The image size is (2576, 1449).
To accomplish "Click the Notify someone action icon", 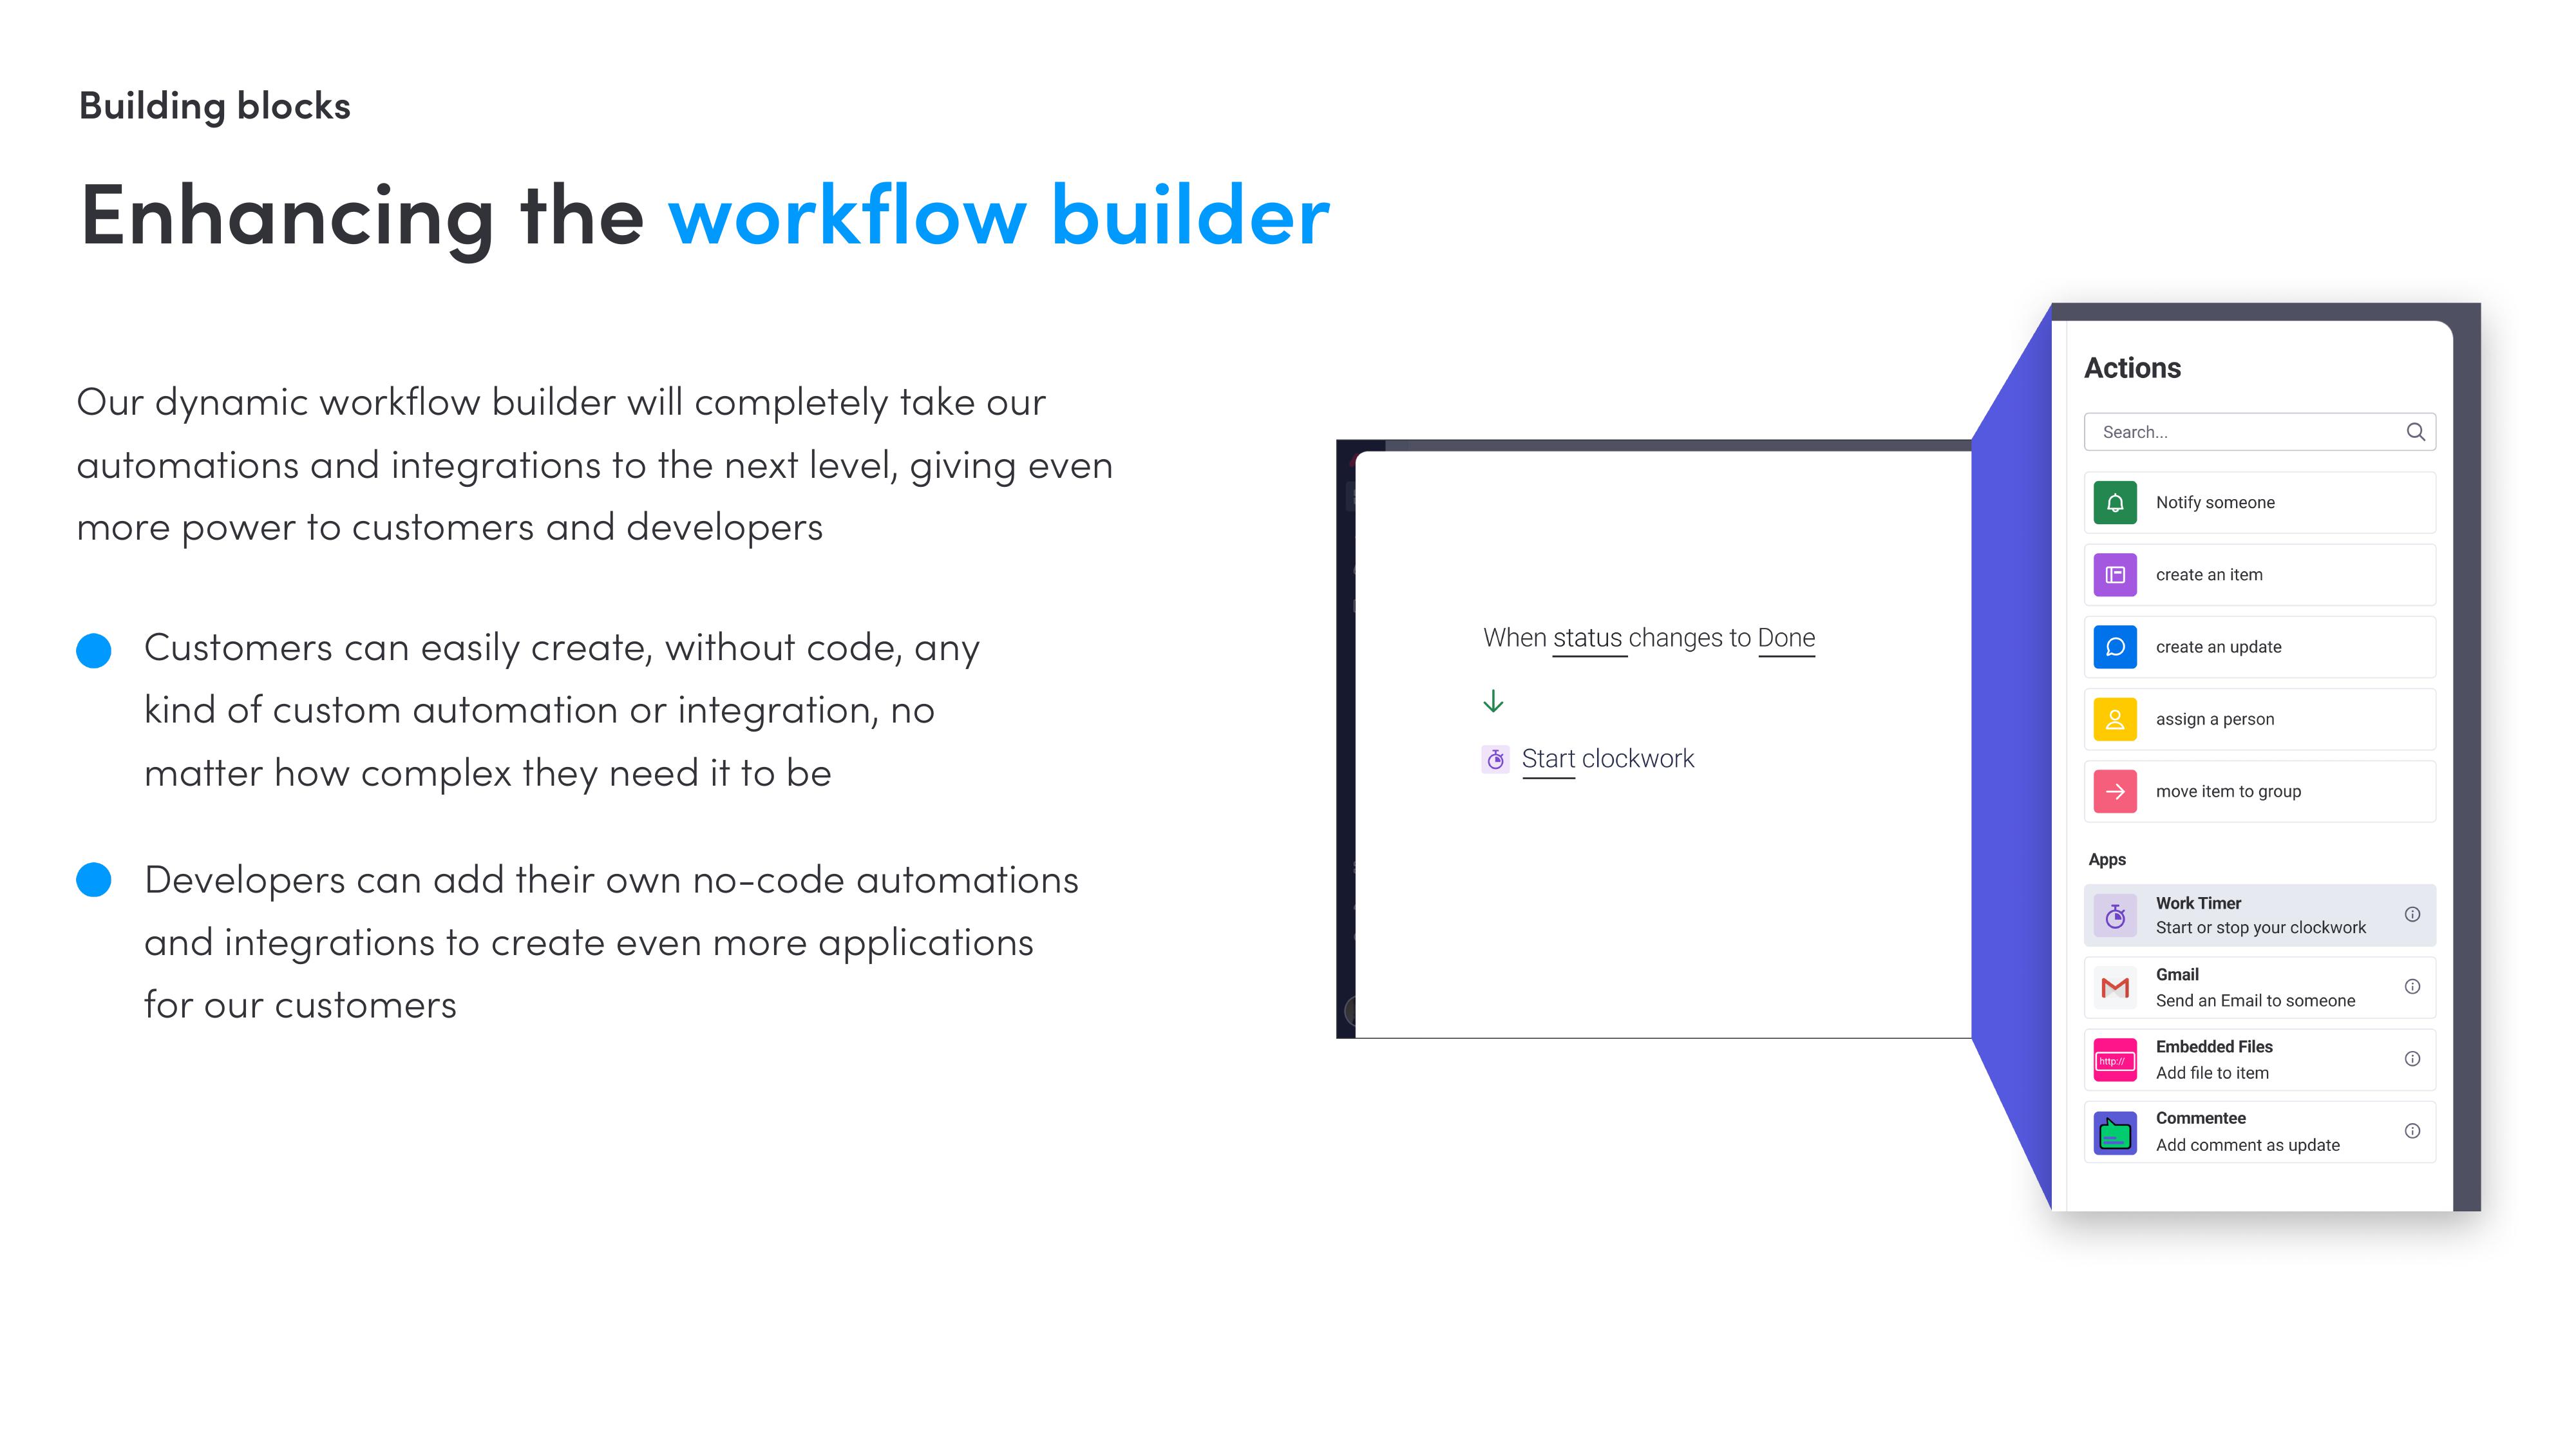I will coord(2116,502).
